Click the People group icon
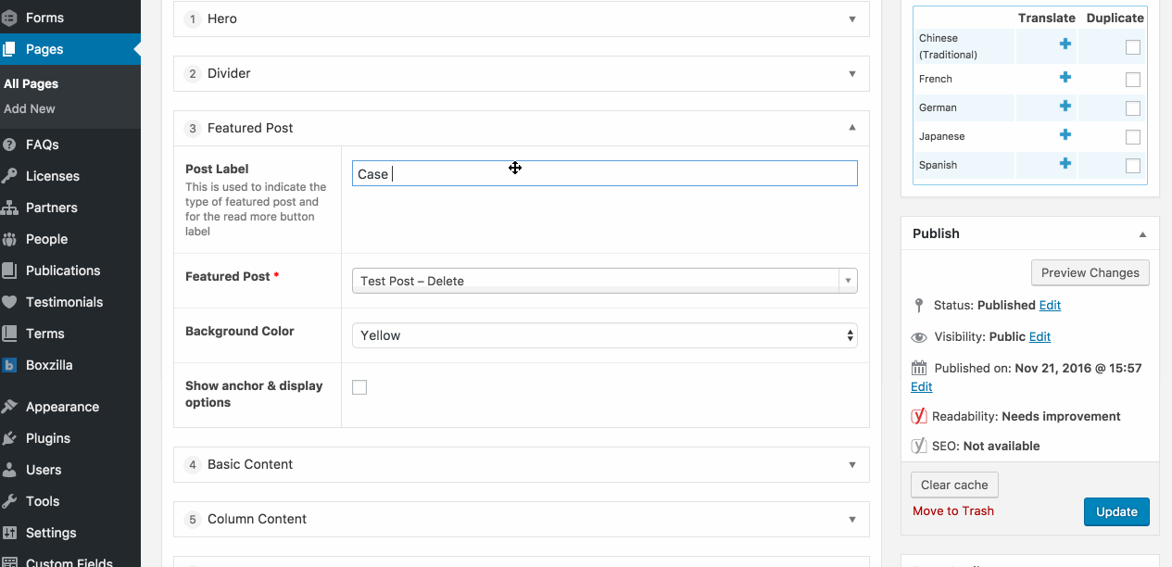Image resolution: width=1172 pixels, height=567 pixels. pos(9,239)
